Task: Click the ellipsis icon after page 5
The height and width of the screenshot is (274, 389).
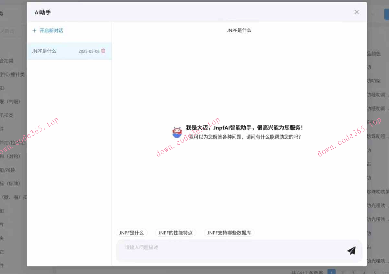Action: point(385,272)
